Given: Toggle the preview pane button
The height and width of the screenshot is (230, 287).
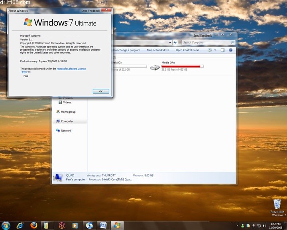Looking at the screenshot, I should pos(222,50).
